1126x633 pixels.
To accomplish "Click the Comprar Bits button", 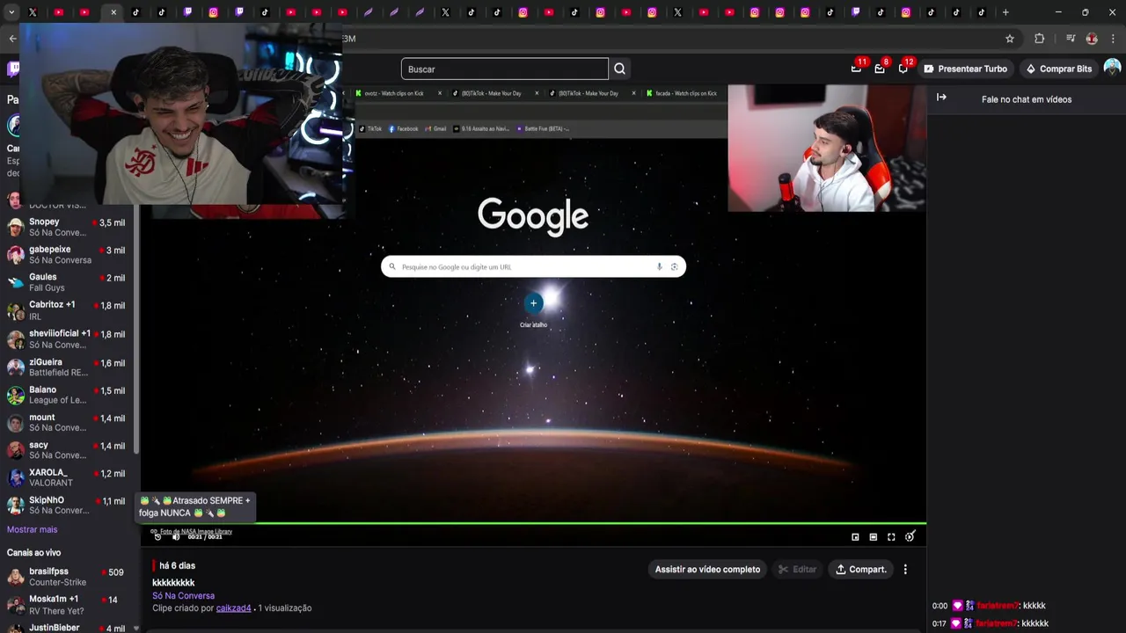I will tap(1058, 69).
